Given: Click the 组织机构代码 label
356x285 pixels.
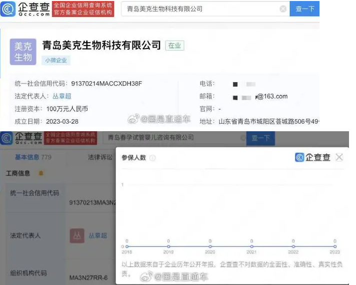Looking at the screenshot, I should [28, 273].
